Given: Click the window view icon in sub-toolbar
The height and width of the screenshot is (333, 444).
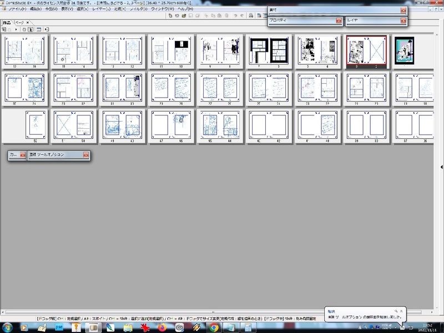Looking at the screenshot, I should [x=39, y=29].
